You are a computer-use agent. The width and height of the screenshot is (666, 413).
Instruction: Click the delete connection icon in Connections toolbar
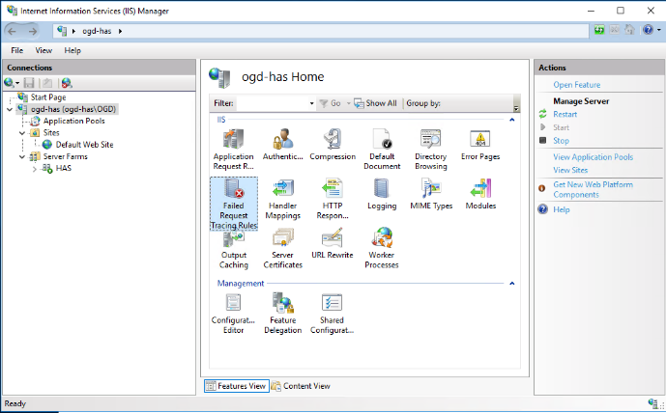(67, 83)
